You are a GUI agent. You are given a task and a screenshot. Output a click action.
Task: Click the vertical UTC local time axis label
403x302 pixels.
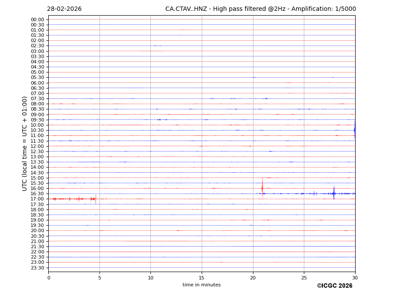coord(25,143)
